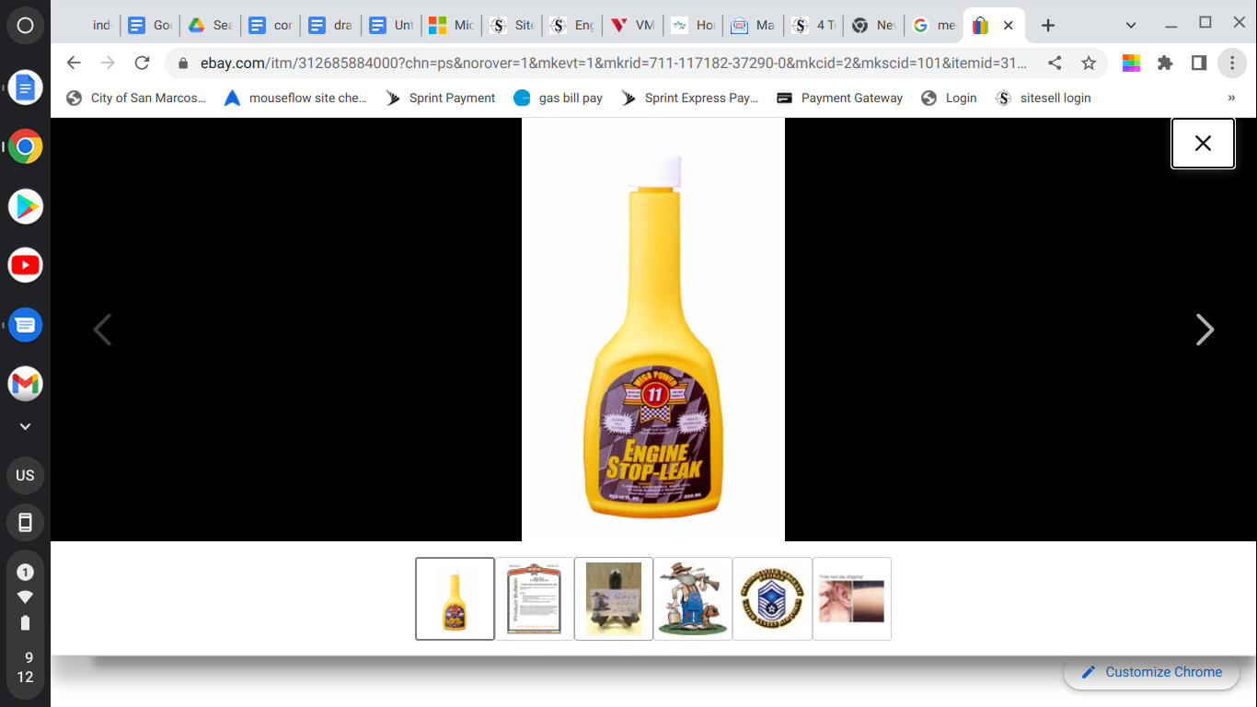Toggle the Chrome side panel
This screenshot has width=1257, height=707.
1199,63
